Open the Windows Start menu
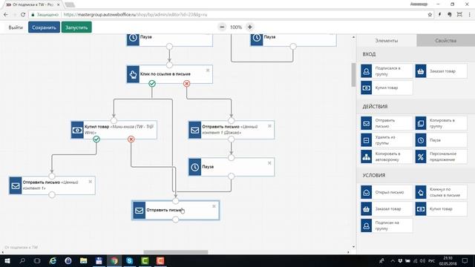Screen dimensions: 475x267 (x=7, y=260)
